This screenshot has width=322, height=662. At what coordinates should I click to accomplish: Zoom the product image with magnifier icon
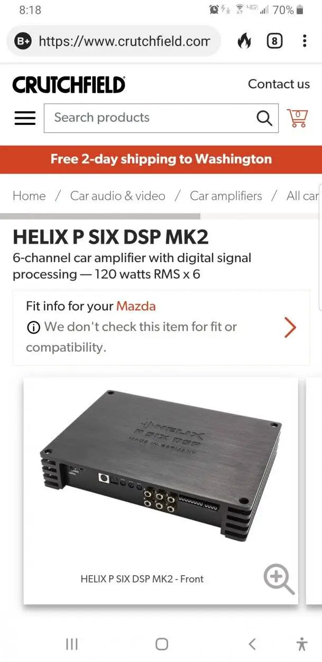[x=279, y=578]
